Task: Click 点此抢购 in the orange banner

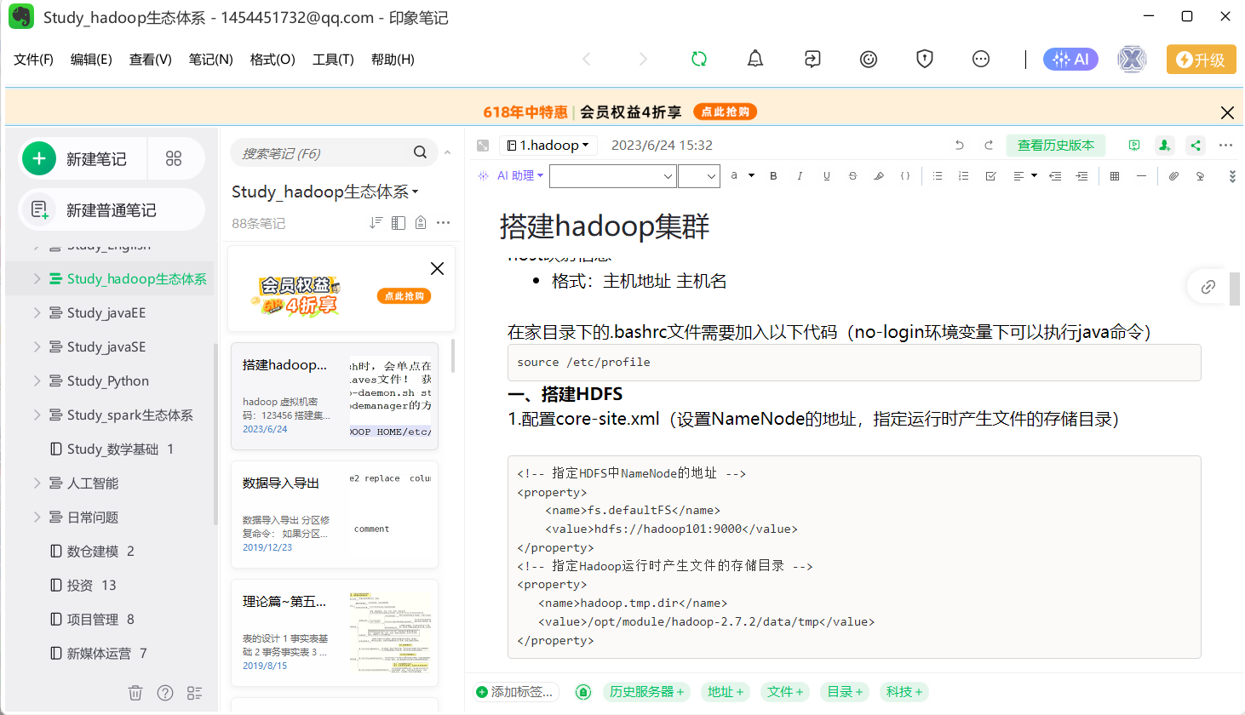Action: [725, 112]
